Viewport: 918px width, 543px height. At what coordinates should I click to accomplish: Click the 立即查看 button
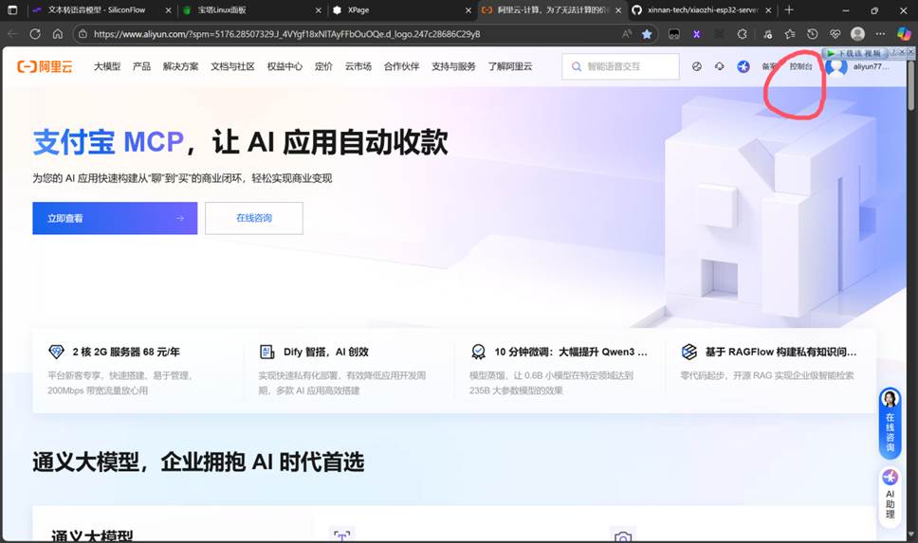(115, 218)
